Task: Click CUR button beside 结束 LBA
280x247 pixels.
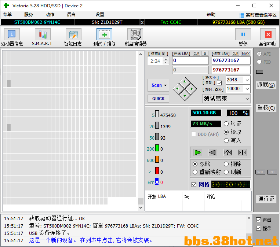Action: click(x=235, y=54)
